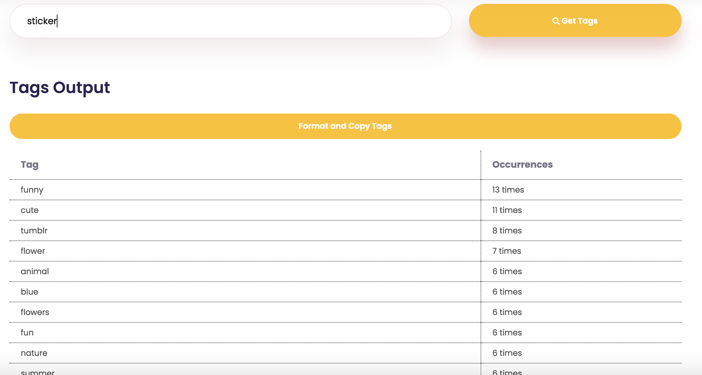Screen dimensions: 702x375
Task: Select the blue tag row
Action: [29, 292]
